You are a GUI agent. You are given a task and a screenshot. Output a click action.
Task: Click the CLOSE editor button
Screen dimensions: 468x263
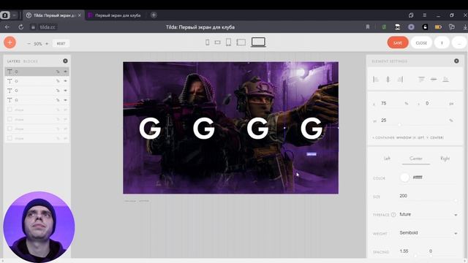[x=421, y=42]
